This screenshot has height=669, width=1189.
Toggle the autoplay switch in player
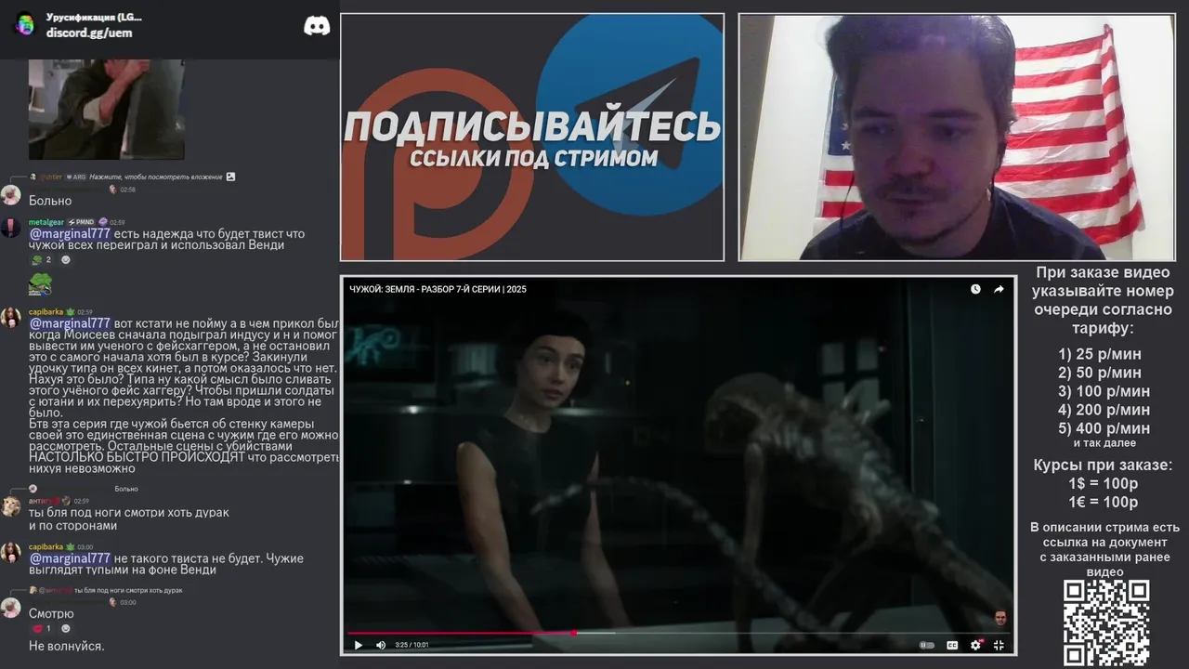coord(926,645)
